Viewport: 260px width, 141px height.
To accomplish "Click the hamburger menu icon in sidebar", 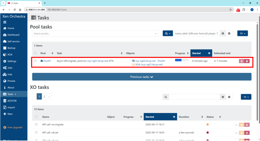I will [x=5, y=22].
